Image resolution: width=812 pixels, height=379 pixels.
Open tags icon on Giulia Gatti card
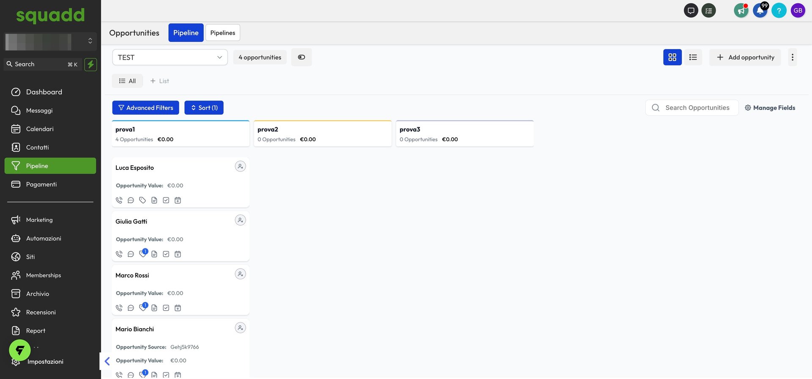pos(143,254)
